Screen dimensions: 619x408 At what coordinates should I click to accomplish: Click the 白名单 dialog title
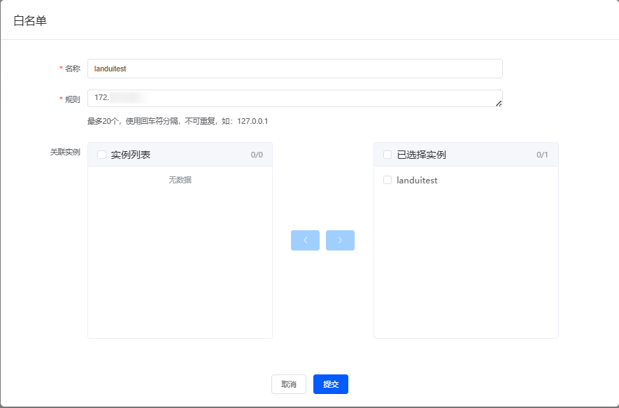tap(30, 20)
